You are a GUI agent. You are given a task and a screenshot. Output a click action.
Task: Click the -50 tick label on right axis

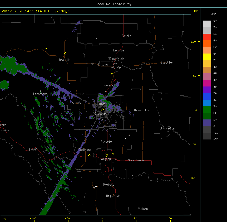193,144
